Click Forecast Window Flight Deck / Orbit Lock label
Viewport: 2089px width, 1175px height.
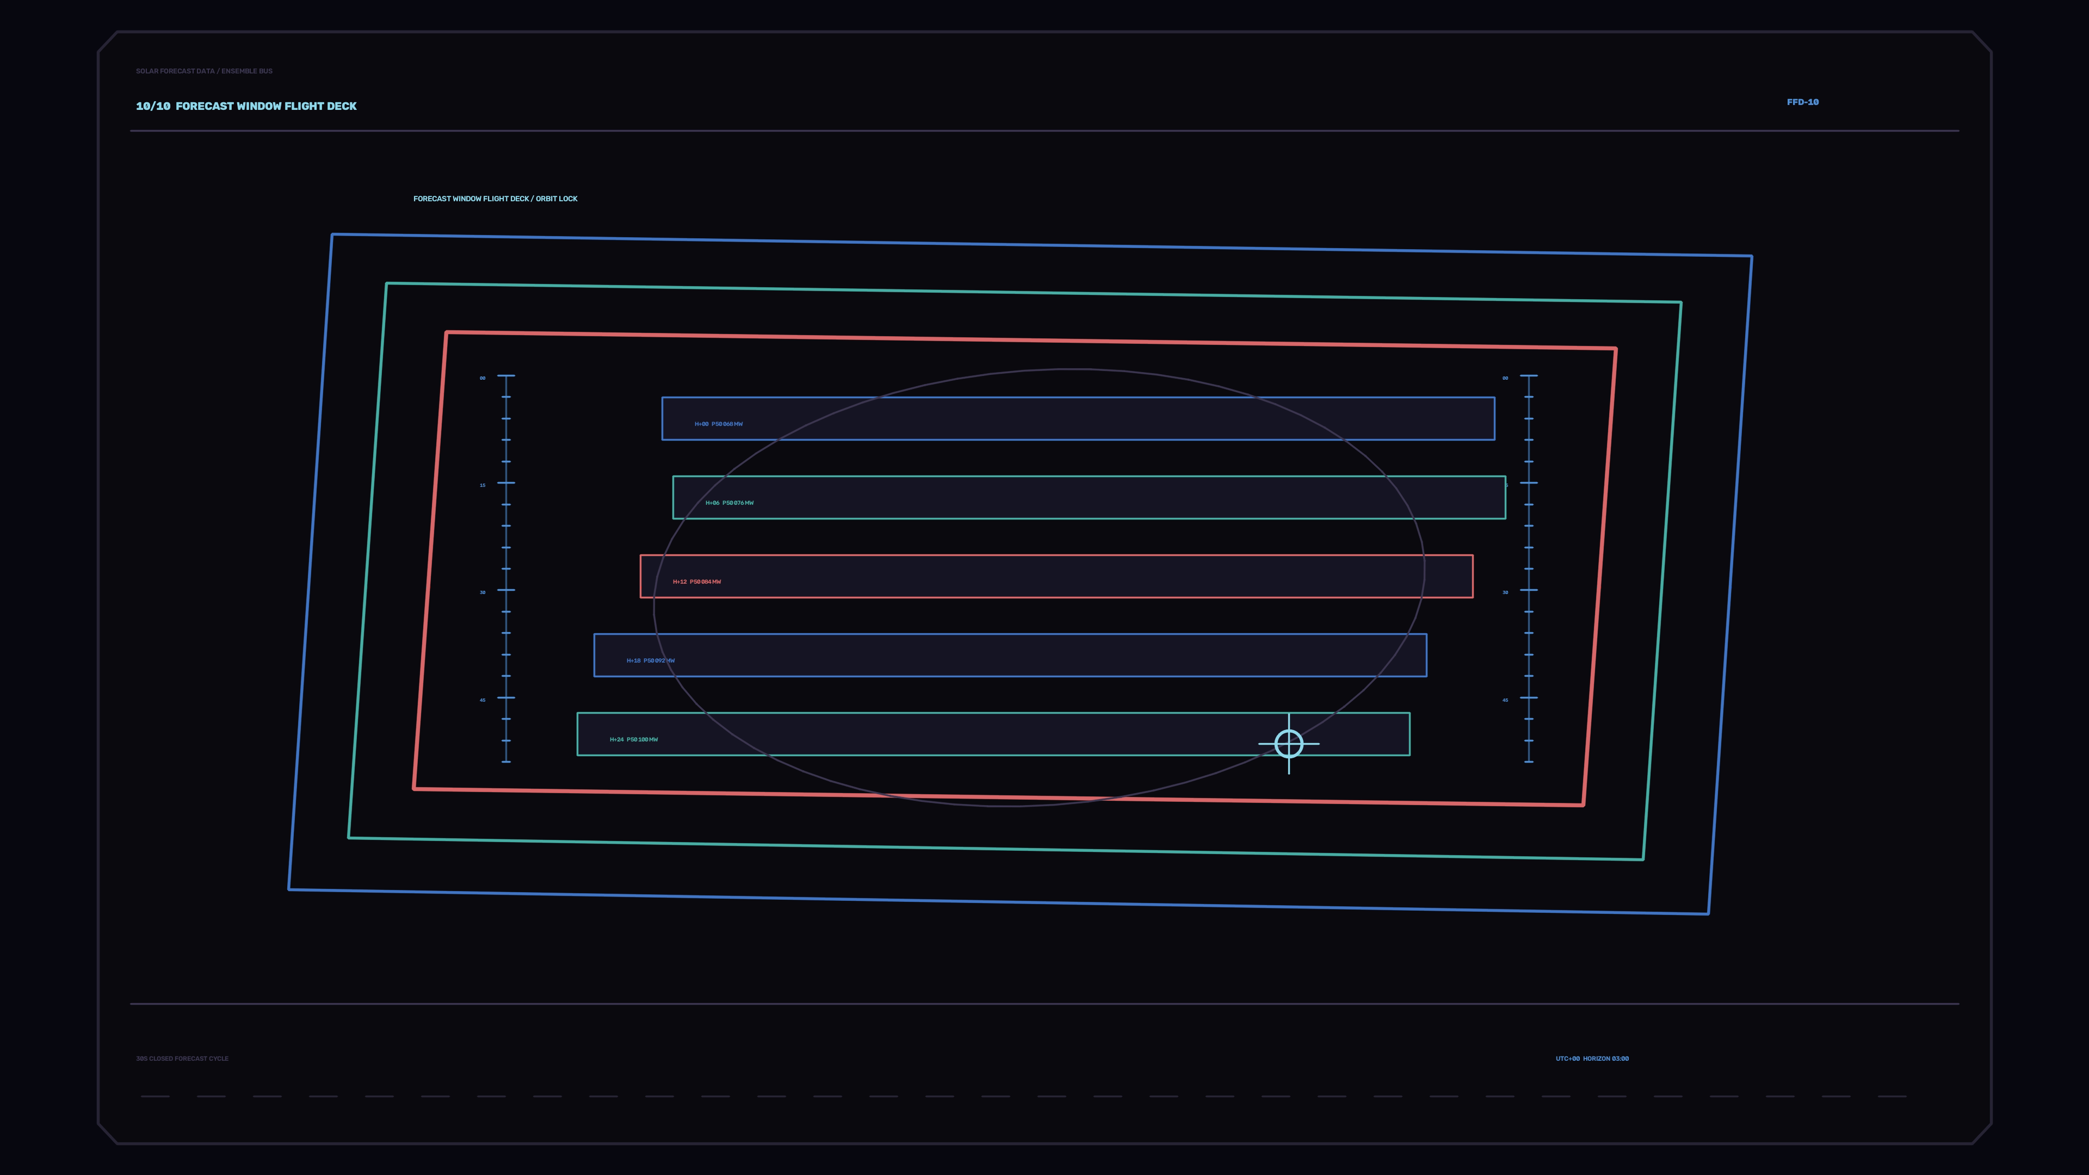point(496,199)
